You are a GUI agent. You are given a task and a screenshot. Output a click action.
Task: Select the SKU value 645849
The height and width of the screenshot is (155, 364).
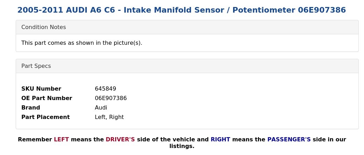click(105, 89)
